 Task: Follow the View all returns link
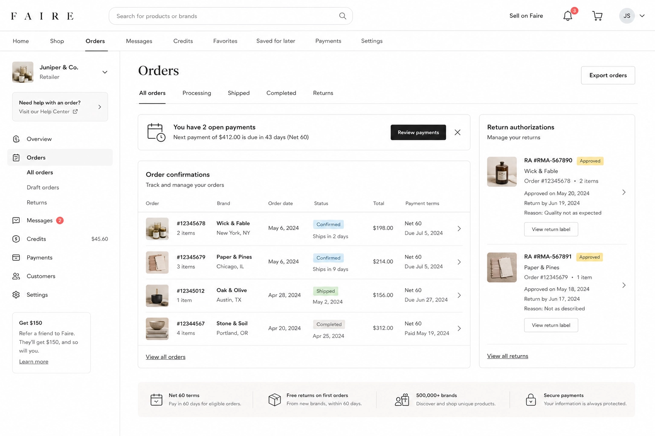(507, 356)
